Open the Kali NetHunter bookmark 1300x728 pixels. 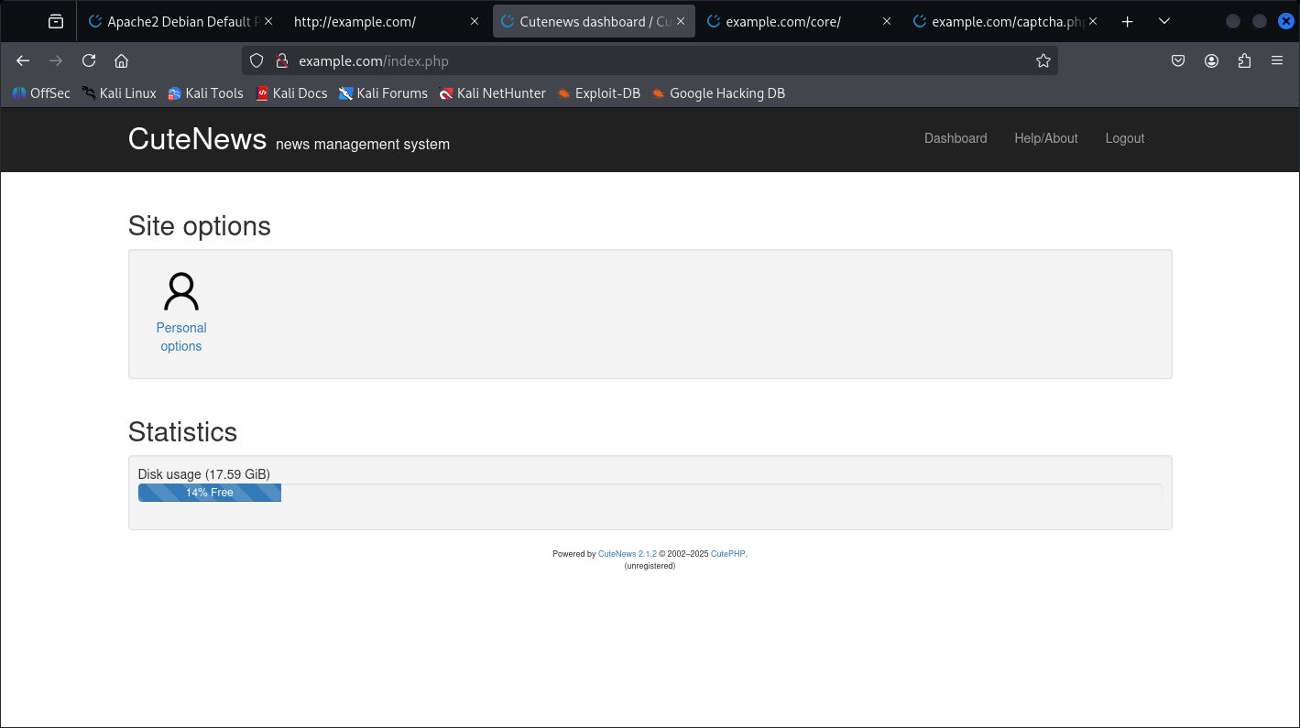pyautogui.click(x=492, y=93)
